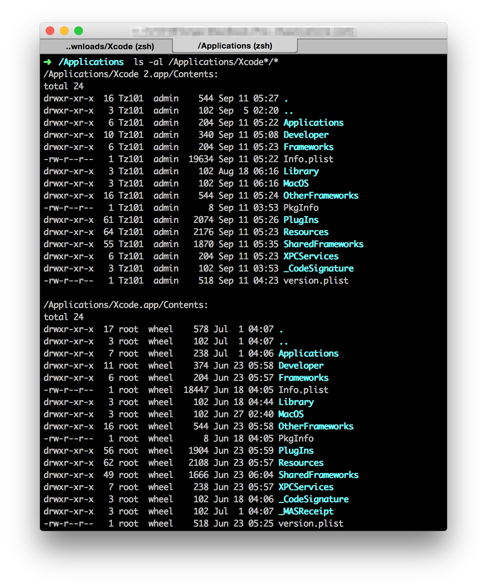Viewport: 487px width, 588px height.
Task: Click PkgInfo dated Jun 18 04:05
Action: (296, 439)
